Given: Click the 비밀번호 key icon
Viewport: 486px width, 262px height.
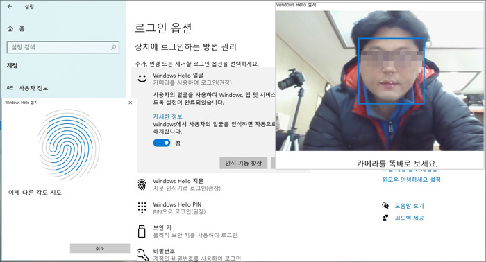Looking at the screenshot, I should (142, 254).
